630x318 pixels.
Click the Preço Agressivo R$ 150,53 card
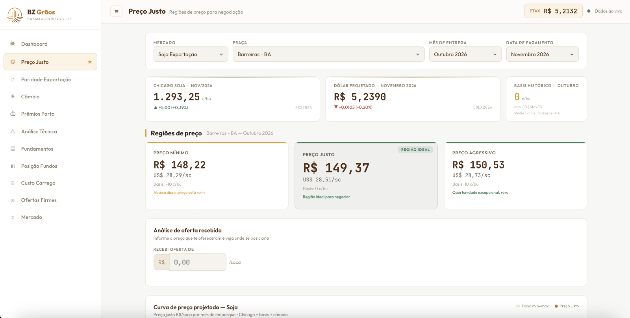click(515, 176)
